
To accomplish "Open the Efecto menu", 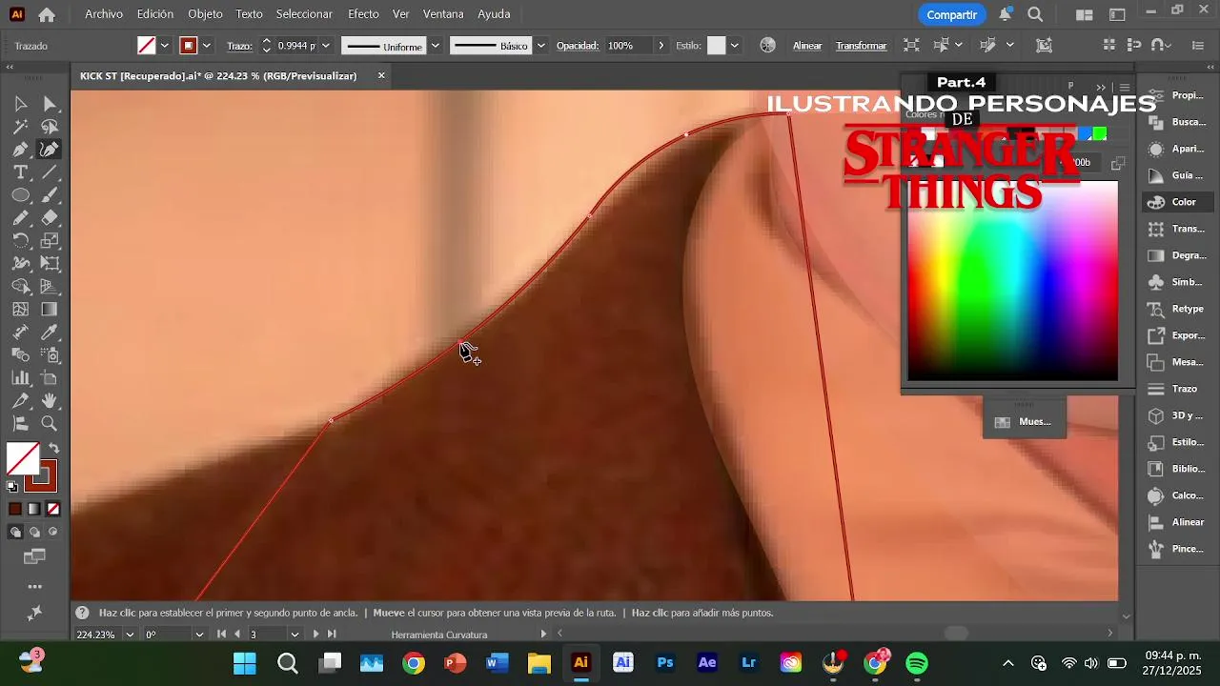I will pyautogui.click(x=363, y=14).
